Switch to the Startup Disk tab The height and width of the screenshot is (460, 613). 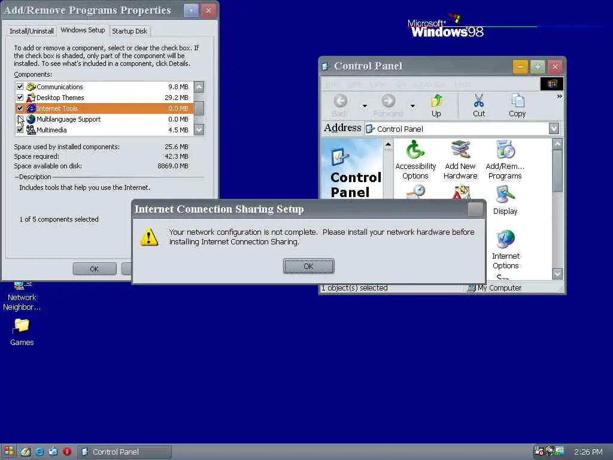click(129, 31)
